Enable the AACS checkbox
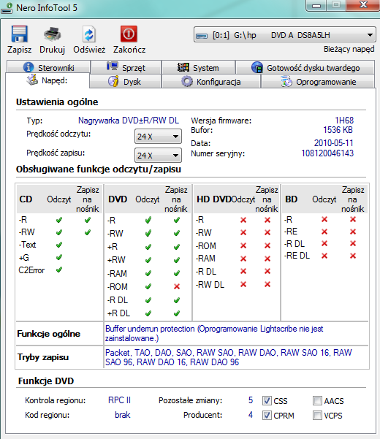Viewport: 380px width, 439px height. point(317,400)
